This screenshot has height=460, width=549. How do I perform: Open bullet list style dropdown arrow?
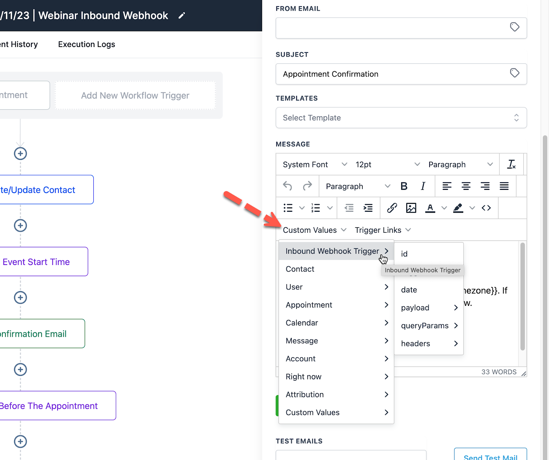click(302, 208)
